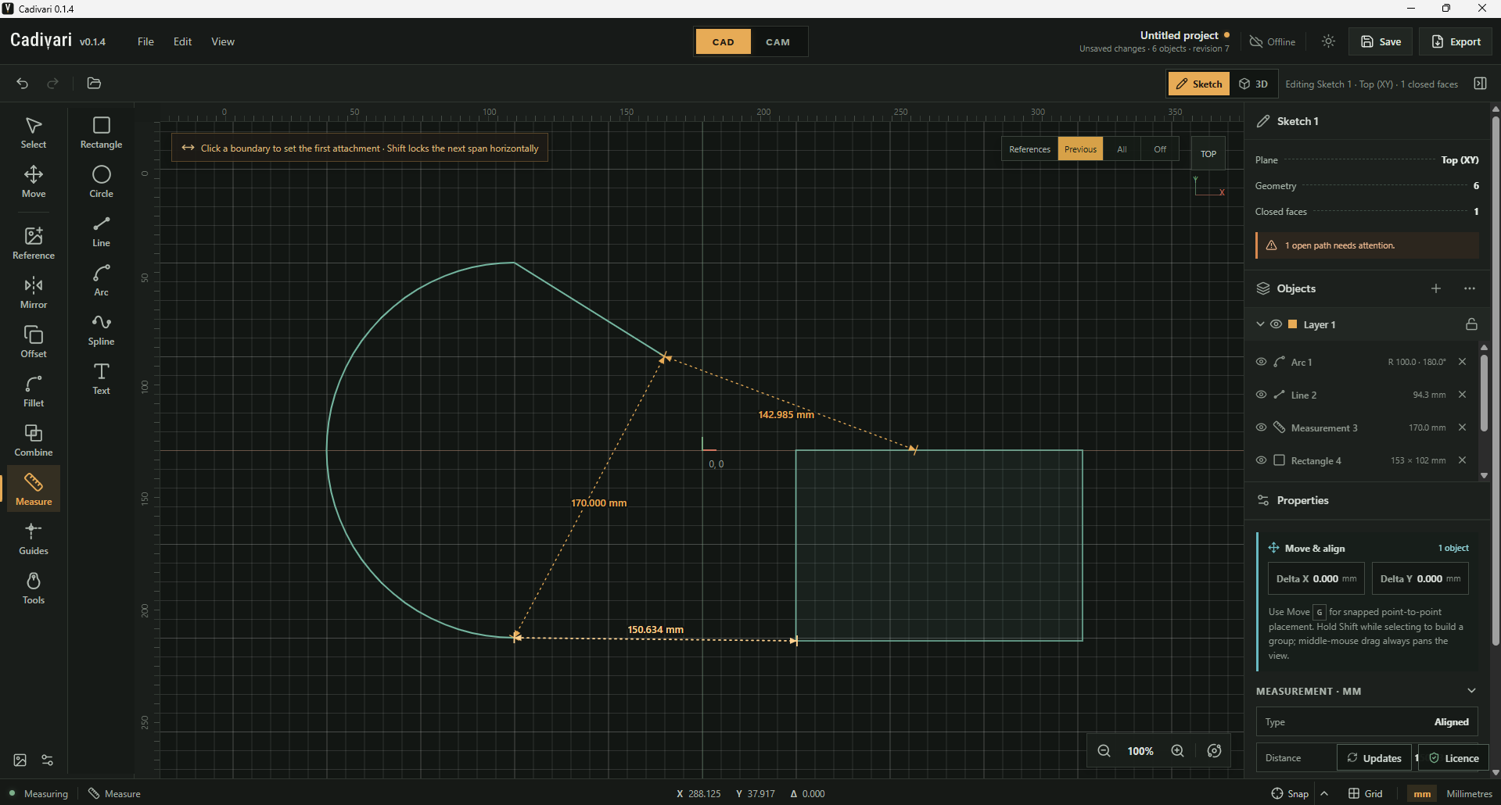The height and width of the screenshot is (805, 1501).
Task: Reset the canvas view
Action: tap(1214, 751)
